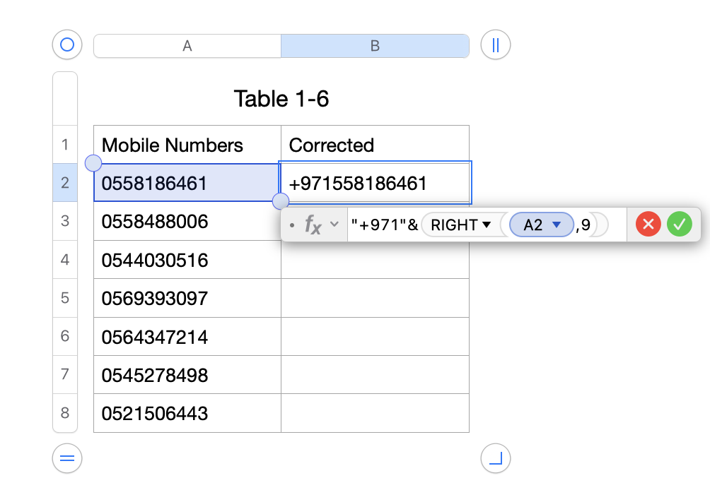Click the paused bars icon at top-right
Screen dimensions: 710x490
pyautogui.click(x=495, y=44)
